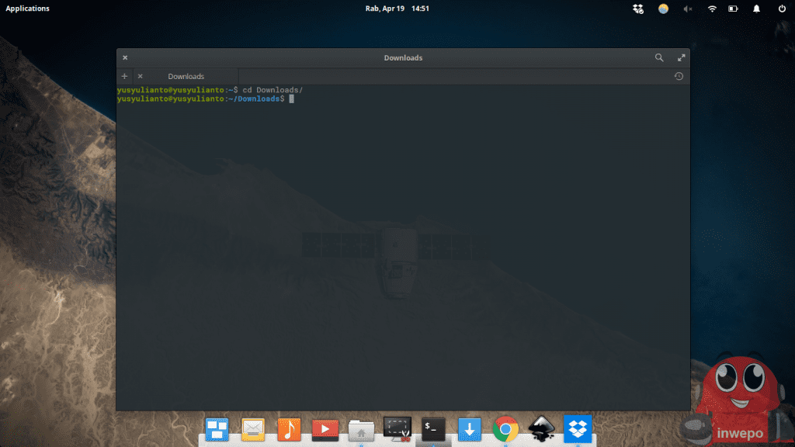The image size is (795, 447).
Task: Close the Downloads terminal tab
Action: (140, 76)
